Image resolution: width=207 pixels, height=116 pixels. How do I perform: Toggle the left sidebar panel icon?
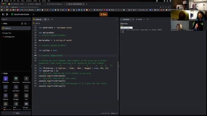coord(4,14)
